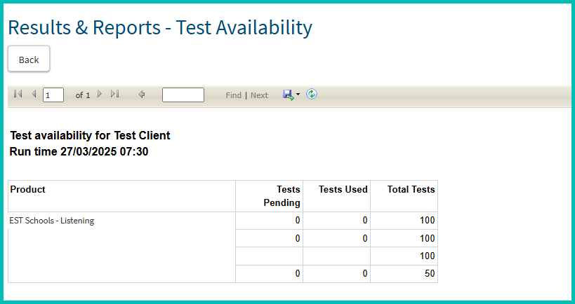Screen dimensions: 575x304
Task: Click the Tests Pending column header
Action: coord(269,196)
